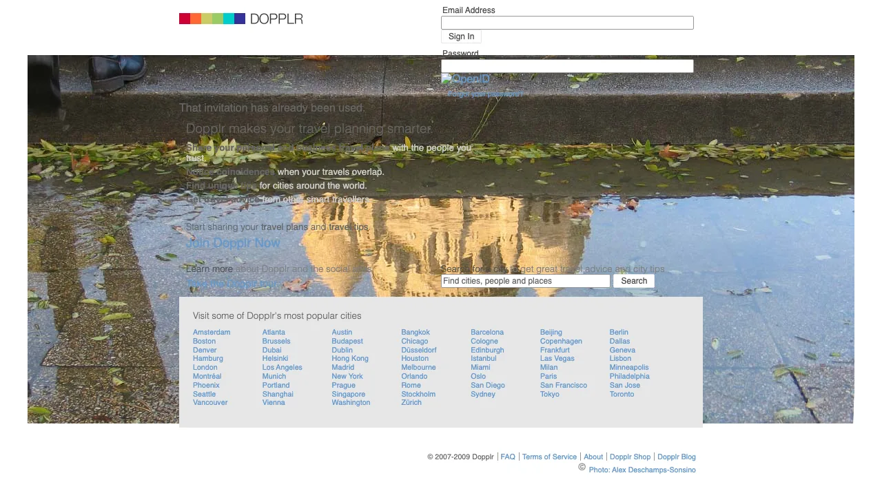The width and height of the screenshot is (882, 482).
Task: Open the Brussels city link
Action: tap(276, 342)
